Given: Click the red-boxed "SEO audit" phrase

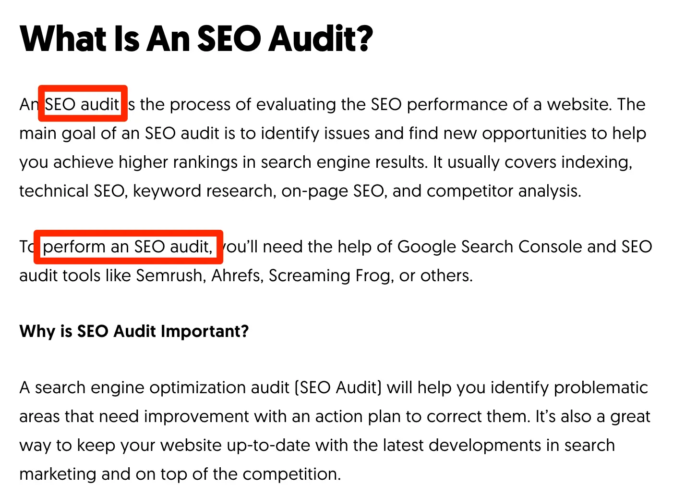Looking at the screenshot, I should point(82,104).
